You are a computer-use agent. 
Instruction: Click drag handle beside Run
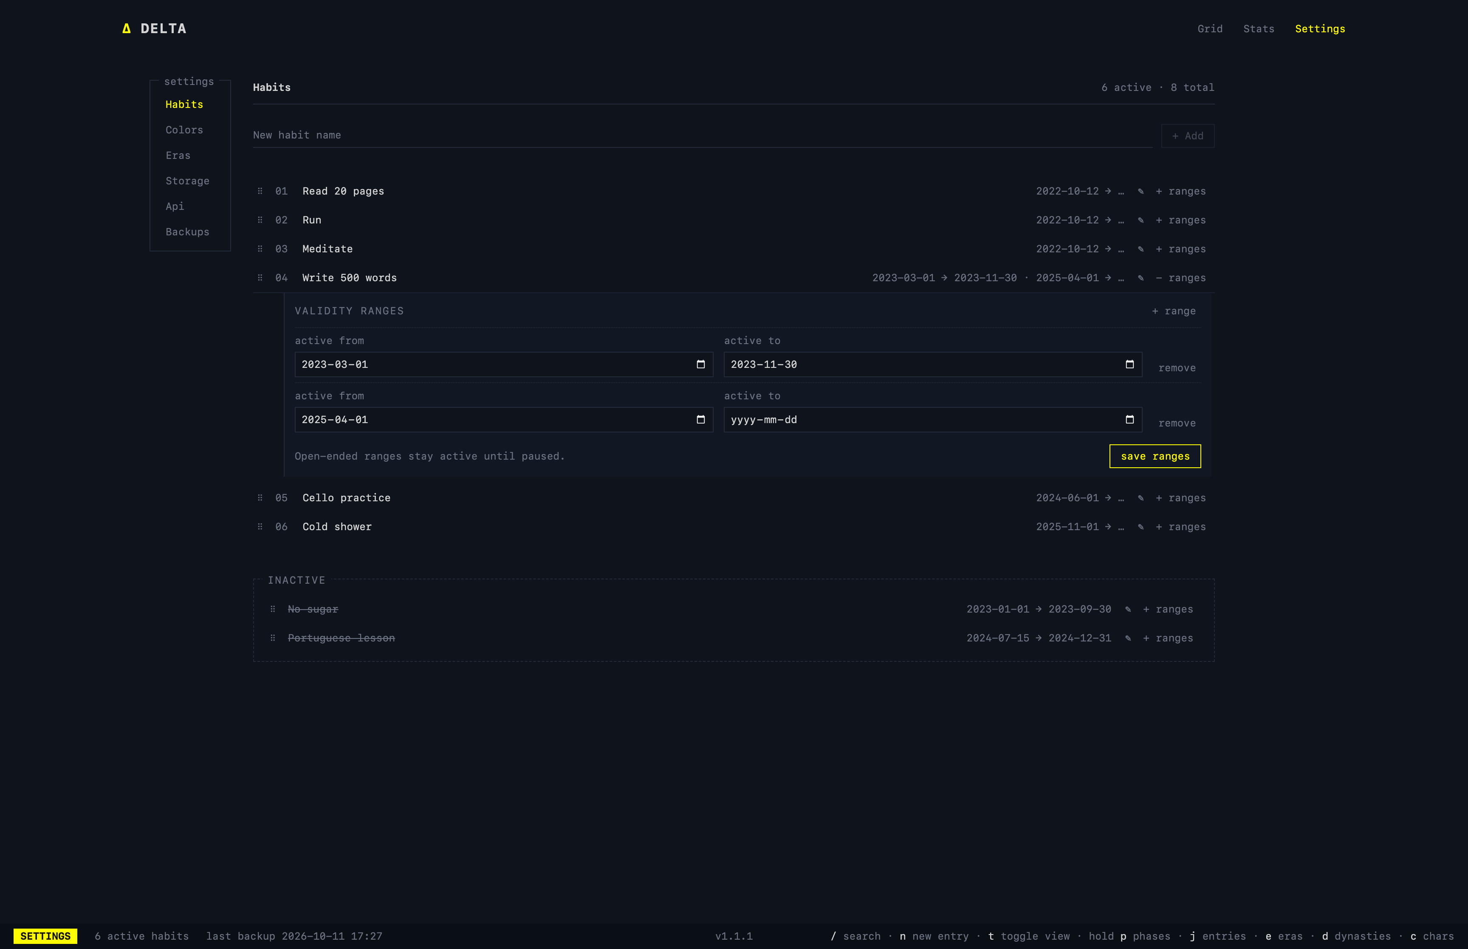tap(260, 220)
